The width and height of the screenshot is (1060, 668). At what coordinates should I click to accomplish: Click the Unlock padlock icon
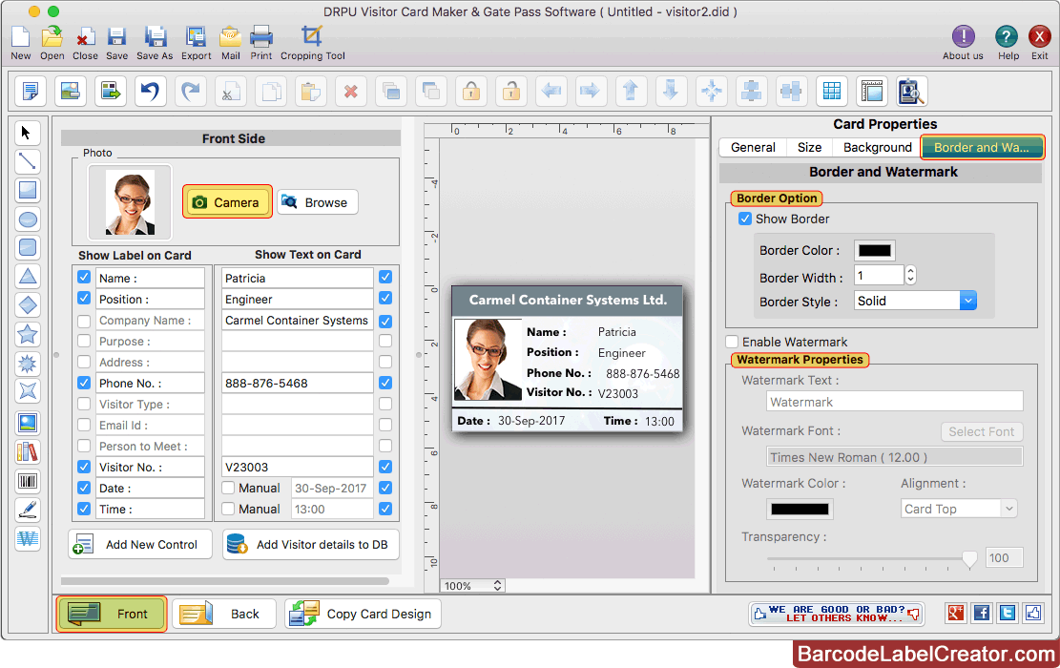511,91
